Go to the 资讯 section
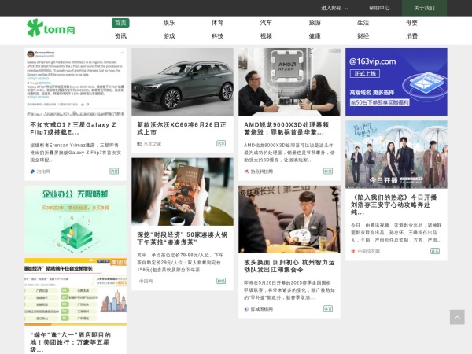The height and width of the screenshot is (354, 472). pos(120,36)
